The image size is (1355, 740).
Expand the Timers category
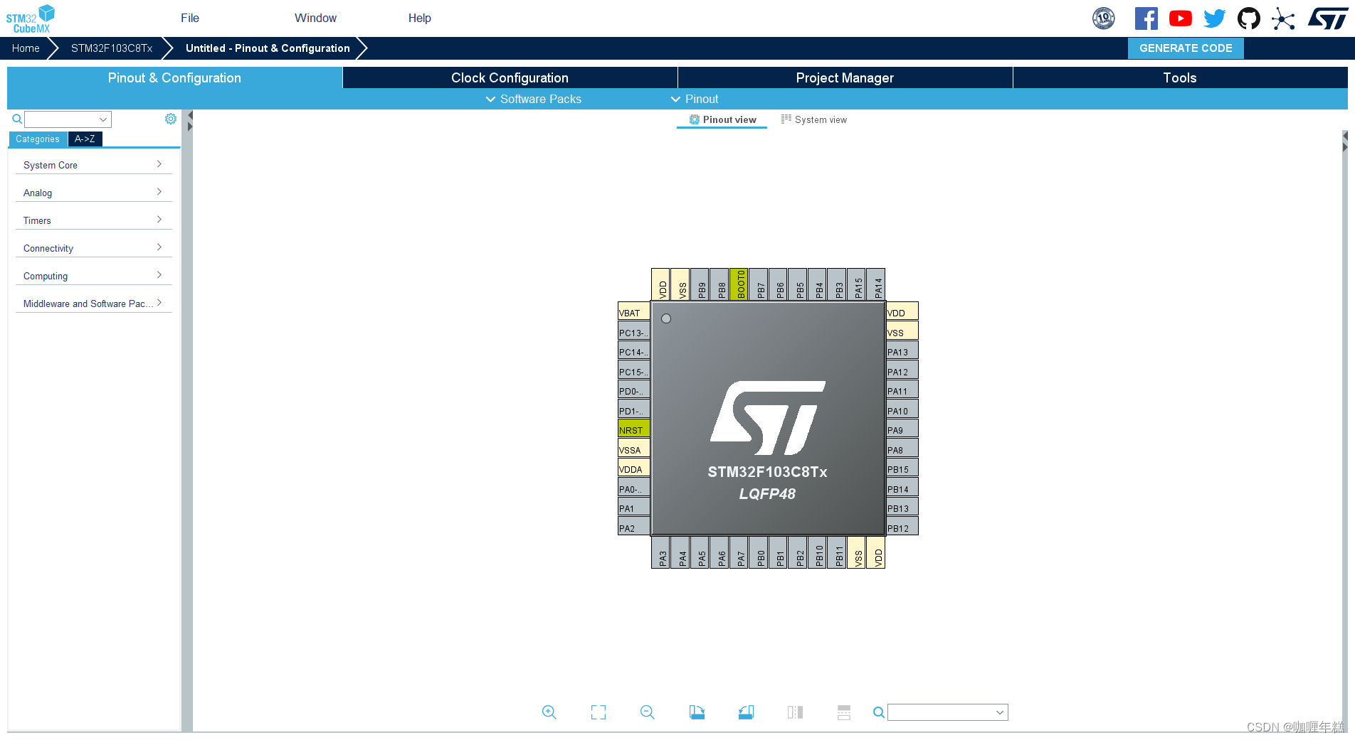point(93,220)
